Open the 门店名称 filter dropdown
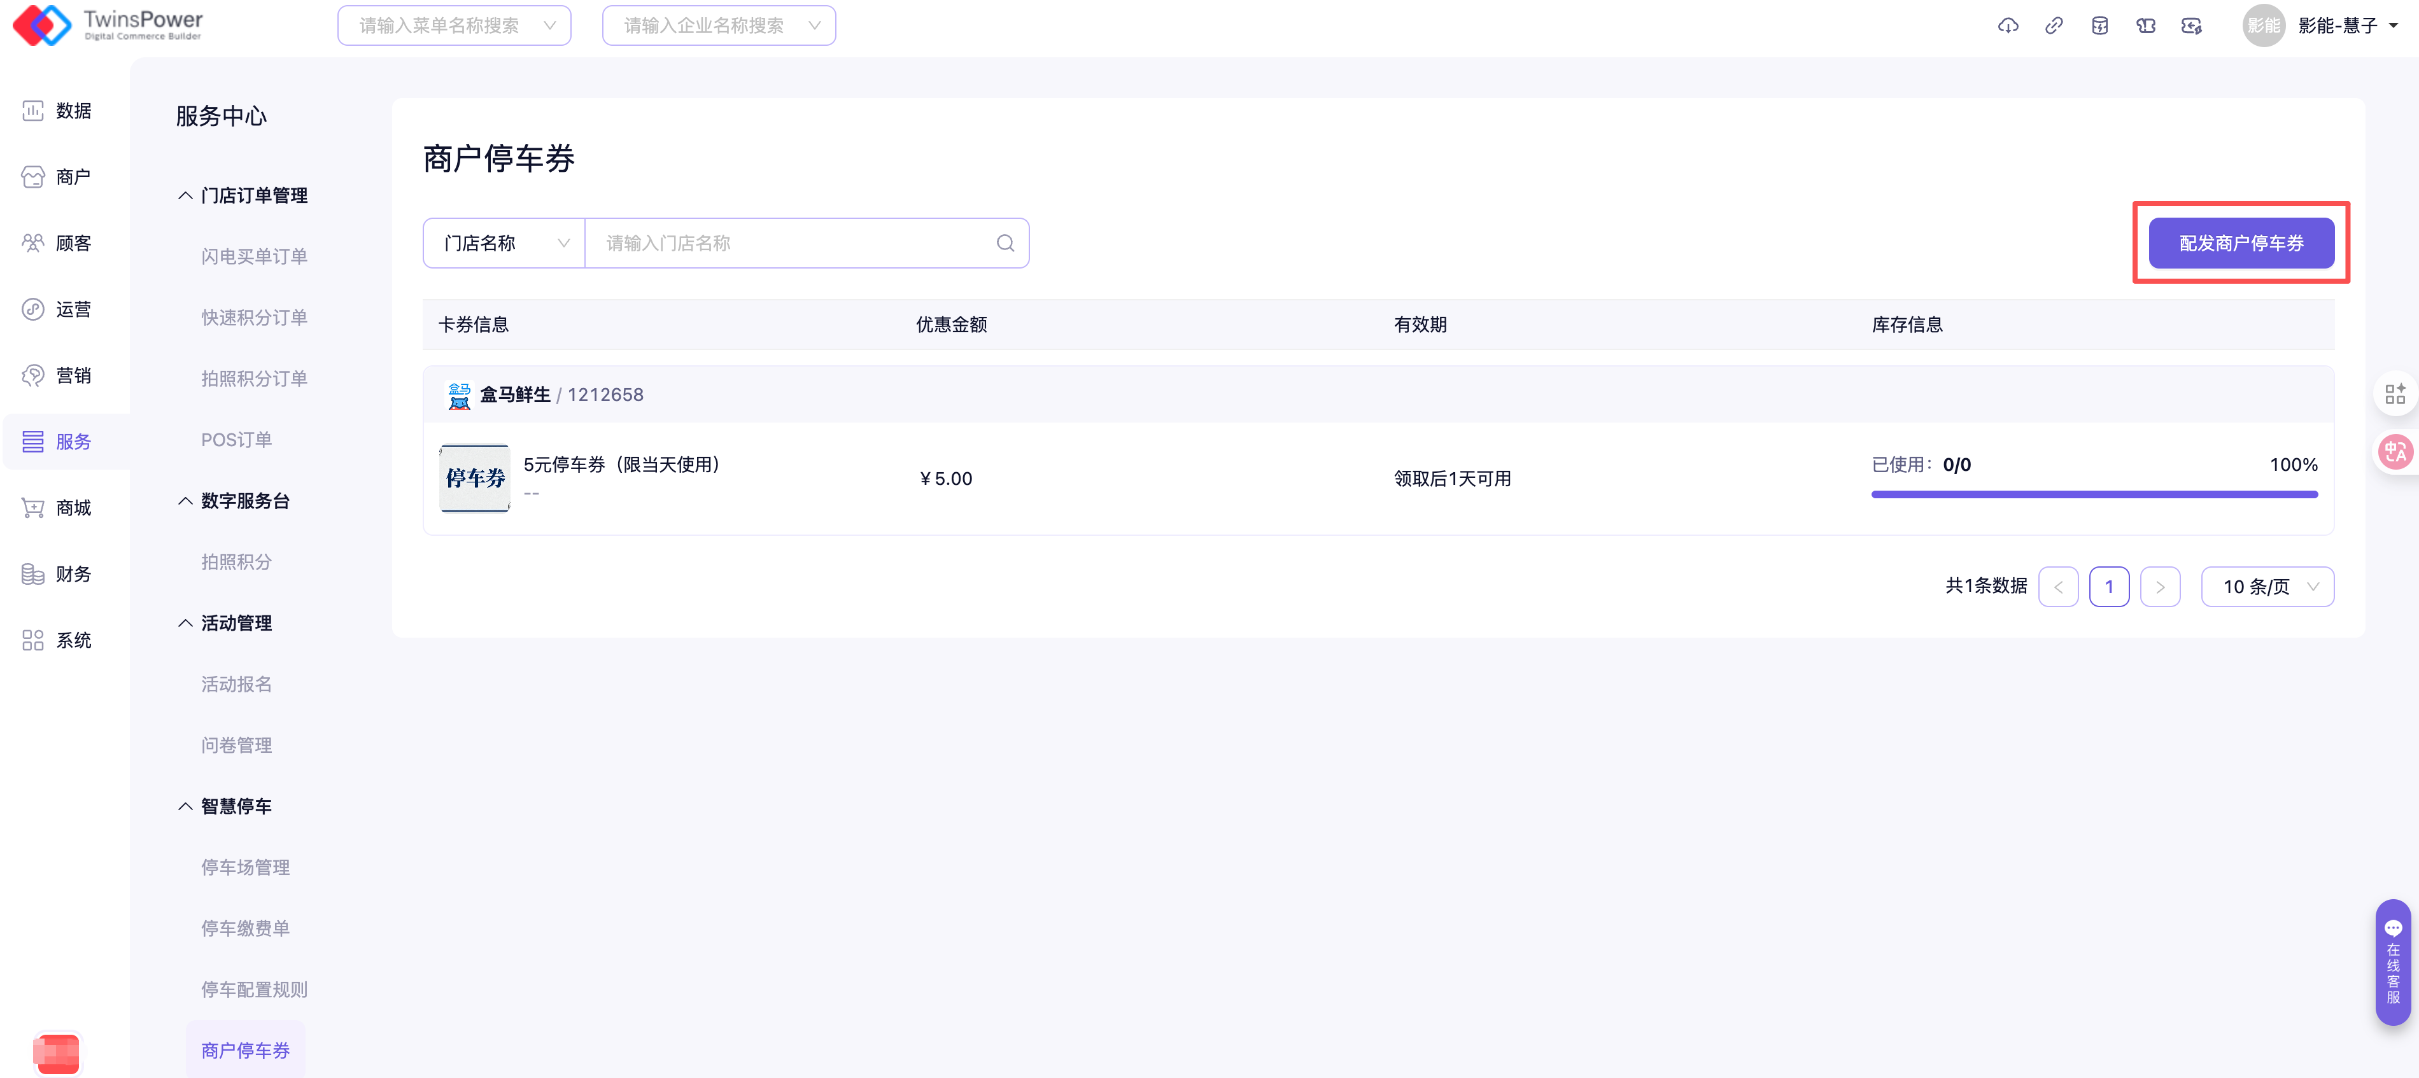The width and height of the screenshot is (2419, 1078). tap(504, 243)
